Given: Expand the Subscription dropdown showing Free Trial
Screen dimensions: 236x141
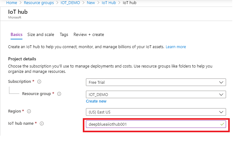Looking at the screenshot, I should coord(156,82).
